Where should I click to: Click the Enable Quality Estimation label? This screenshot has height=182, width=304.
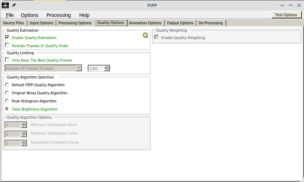click(34, 38)
